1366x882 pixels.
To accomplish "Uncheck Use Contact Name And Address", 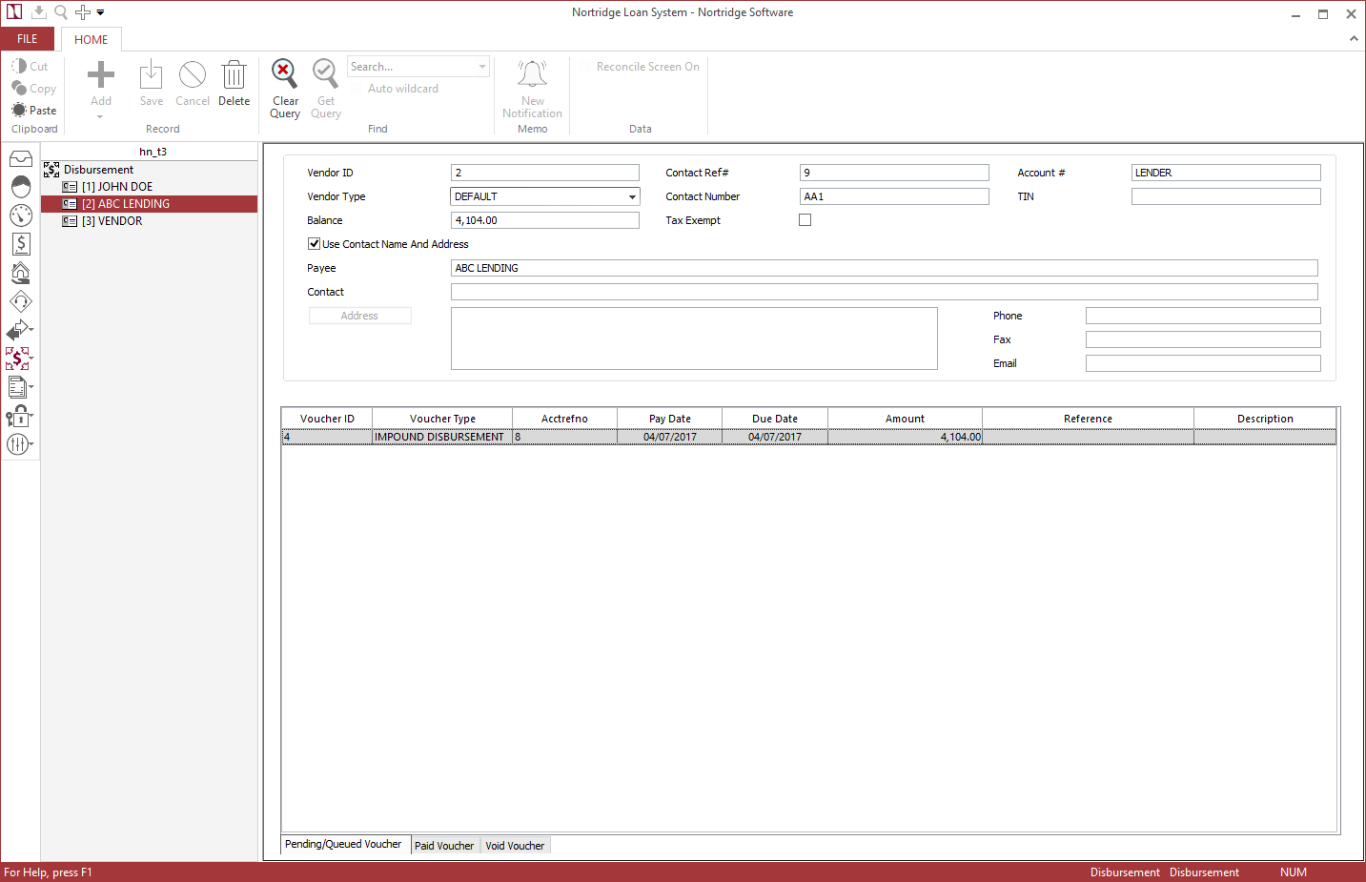I will (x=314, y=244).
